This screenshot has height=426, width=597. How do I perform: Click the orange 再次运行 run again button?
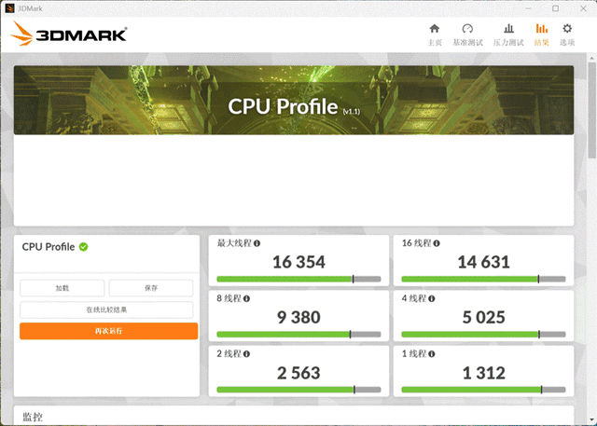pyautogui.click(x=109, y=331)
